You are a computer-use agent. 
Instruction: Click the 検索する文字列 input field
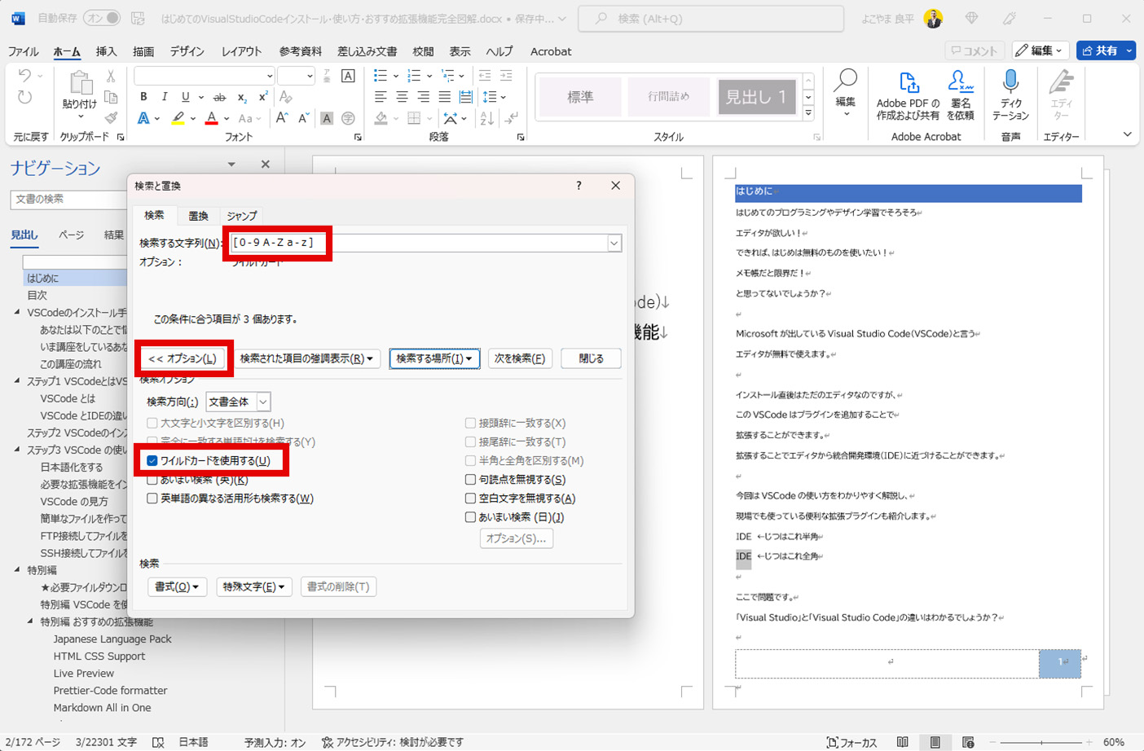pos(418,243)
